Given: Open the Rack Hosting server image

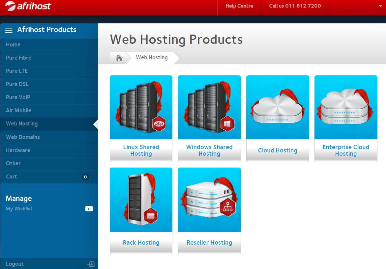Looking at the screenshot, I should 141,200.
